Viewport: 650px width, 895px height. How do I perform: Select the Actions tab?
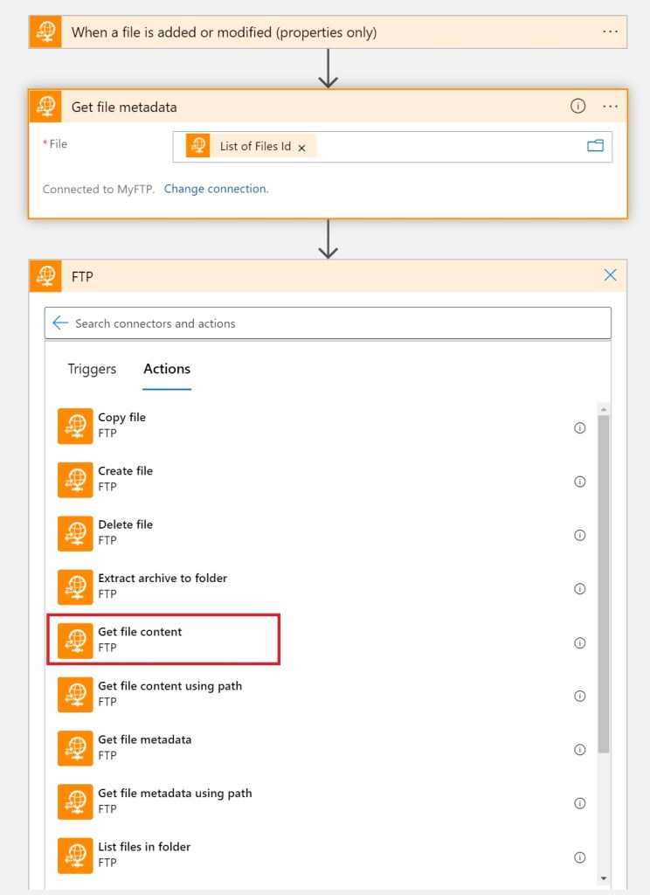pyautogui.click(x=167, y=369)
